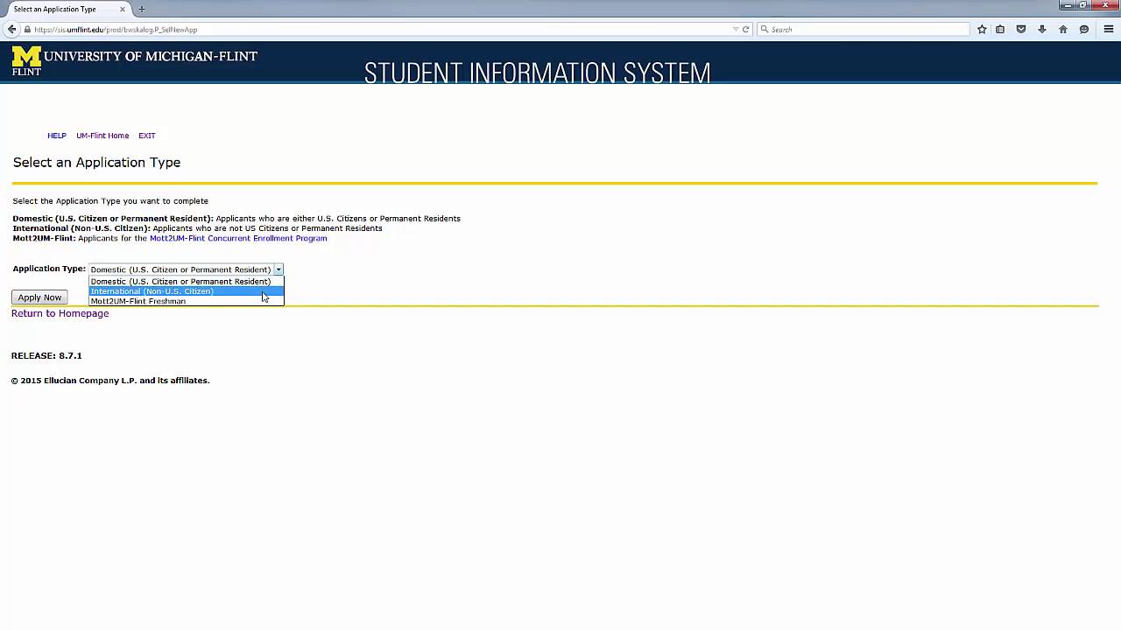Bookmark this page with the star icon
Image resolution: width=1121 pixels, height=630 pixels.
coord(982,29)
